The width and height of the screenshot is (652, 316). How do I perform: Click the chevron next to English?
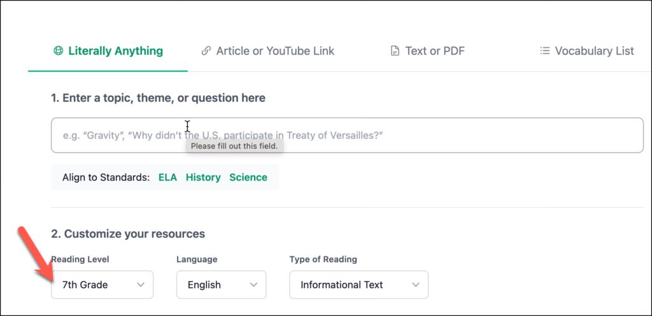[x=253, y=285]
